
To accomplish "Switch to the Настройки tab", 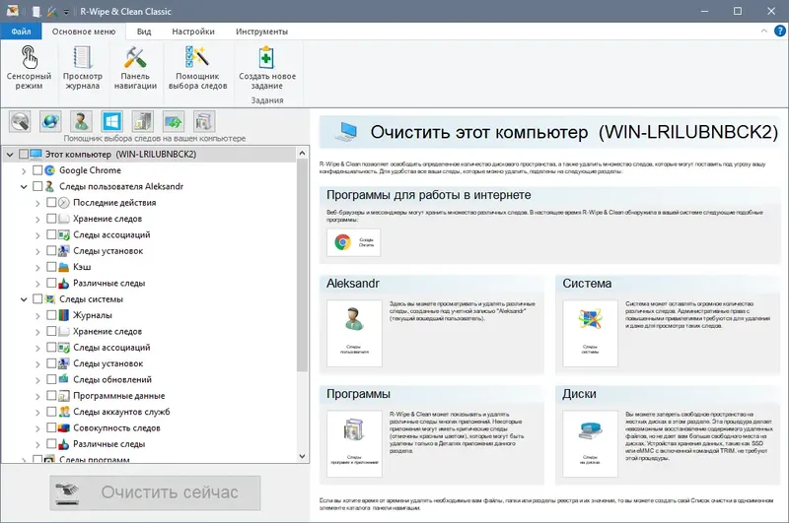I will [x=193, y=32].
